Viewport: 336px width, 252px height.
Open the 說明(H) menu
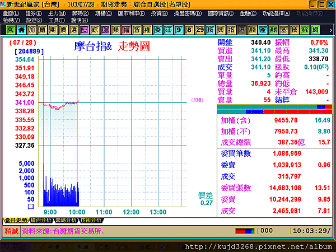80,20
